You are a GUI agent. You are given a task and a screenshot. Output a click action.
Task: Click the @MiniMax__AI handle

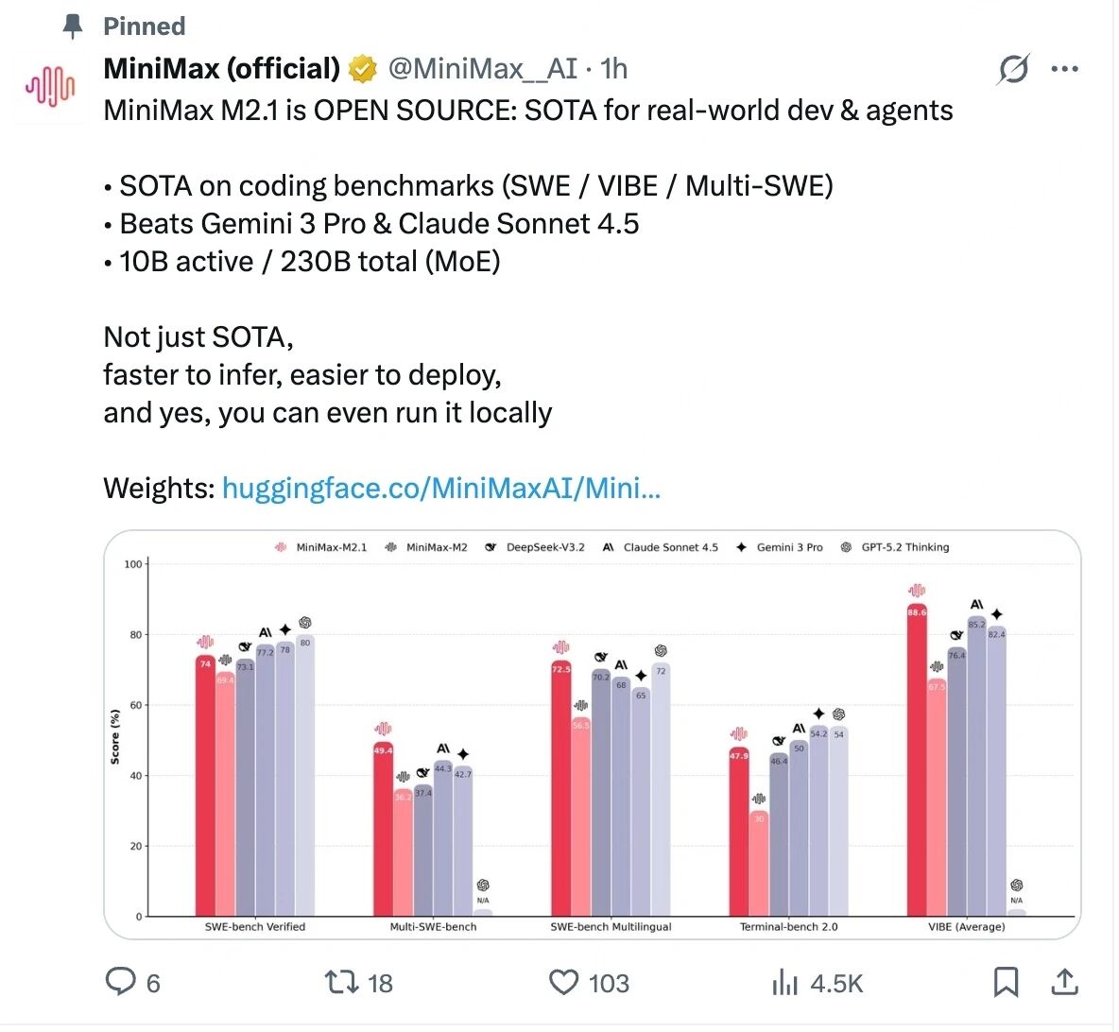pos(482,69)
